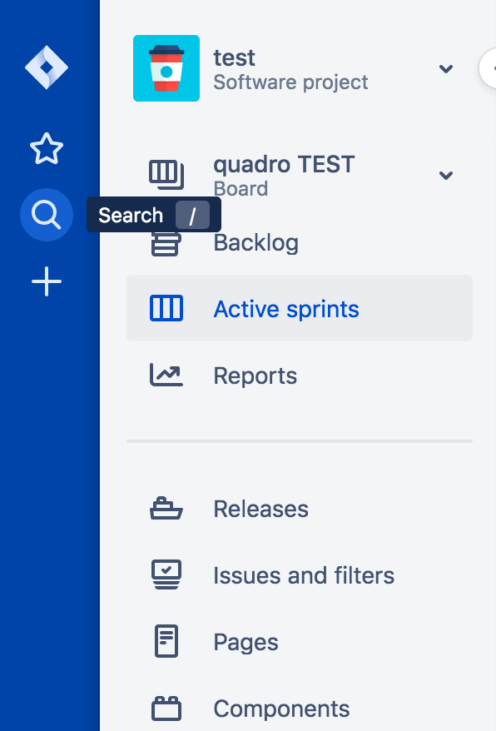Click the test project coffee cup avatar

pos(166,68)
